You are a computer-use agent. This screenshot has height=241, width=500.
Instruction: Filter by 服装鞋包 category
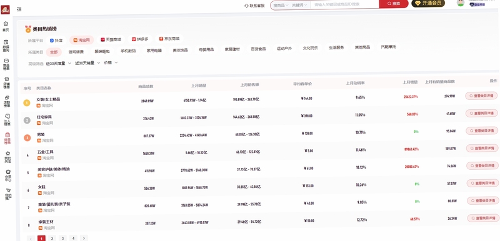[102, 51]
